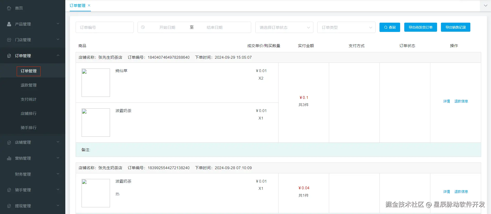Click the 烧仙草 product thumbnail
This screenshot has width=491, height=214.
96,83
